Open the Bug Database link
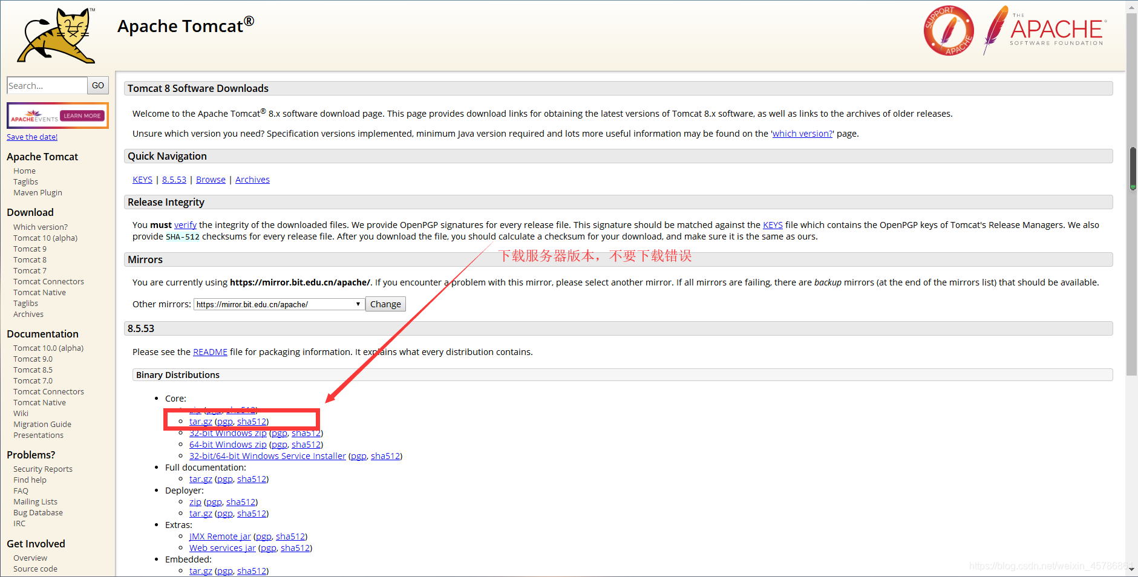1138x577 pixels. point(38,513)
